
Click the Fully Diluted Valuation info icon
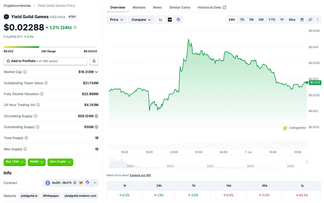(42, 94)
